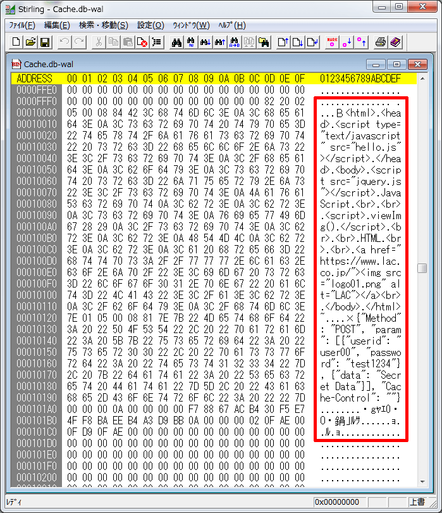The image size is (442, 513).
Task: Click address row 00010000
Action: 36,113
